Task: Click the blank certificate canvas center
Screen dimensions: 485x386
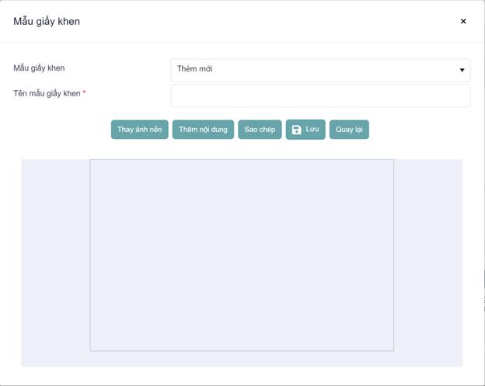Action: [242, 256]
